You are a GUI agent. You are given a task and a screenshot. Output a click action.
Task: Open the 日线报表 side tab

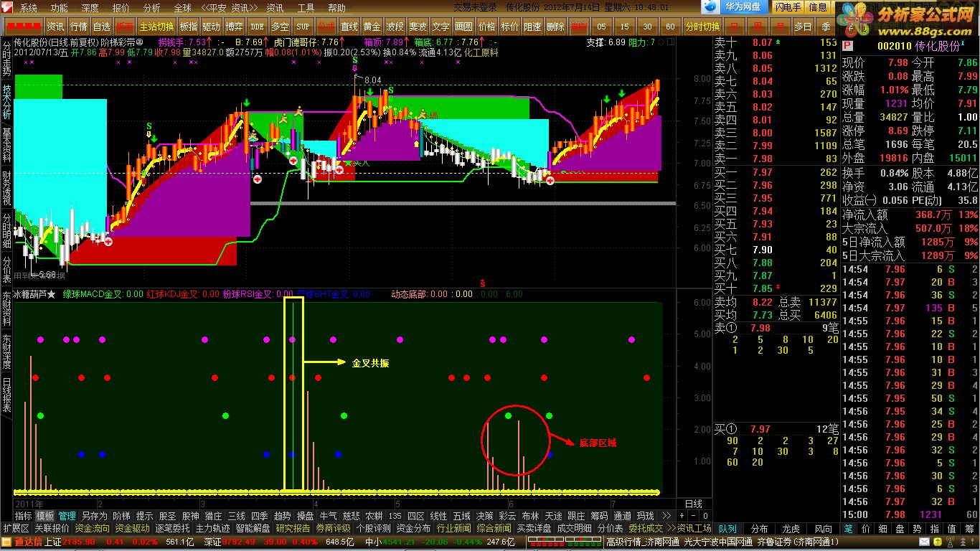coord(6,395)
